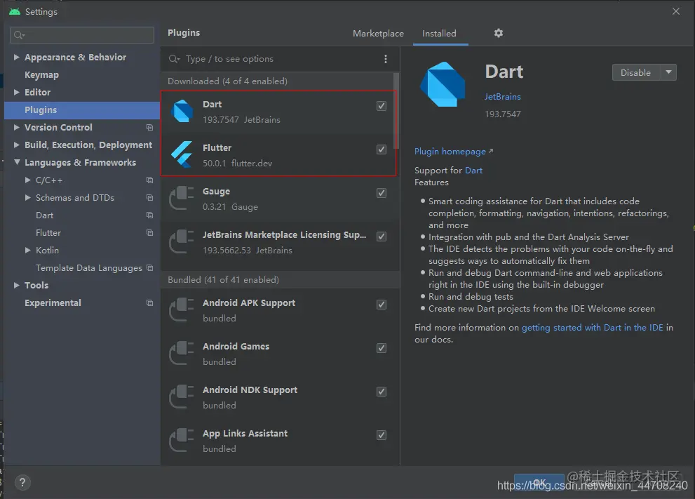
Task: Expand the Tools tree node
Action: 16,285
